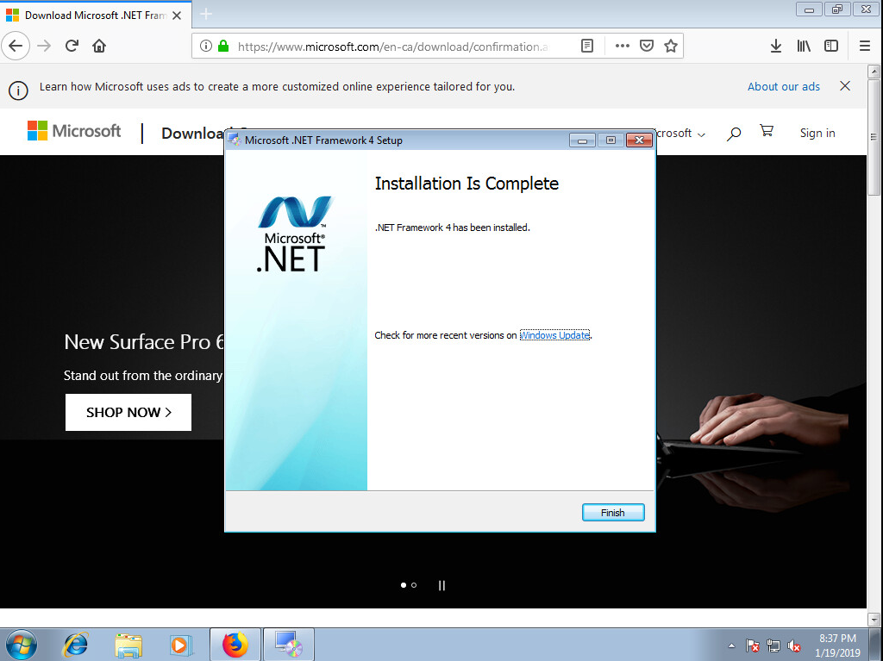Go to Firefox home page
Screen dimensions: 883x661
99,46
